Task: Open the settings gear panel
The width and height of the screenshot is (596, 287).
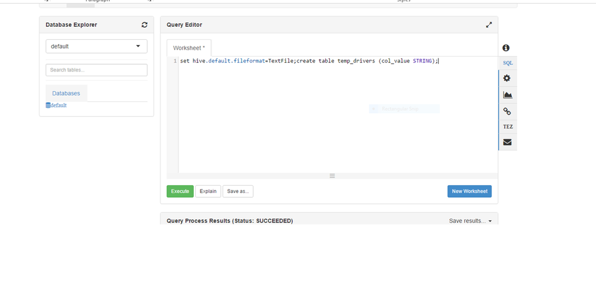Action: point(507,79)
